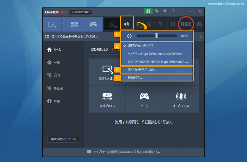Select the screen rectangle recording mode
Screen dimensions: 247x162
52,24
